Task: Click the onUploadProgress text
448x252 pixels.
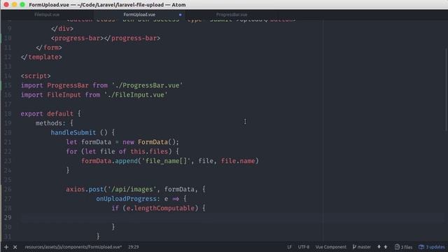Action: coord(126,199)
